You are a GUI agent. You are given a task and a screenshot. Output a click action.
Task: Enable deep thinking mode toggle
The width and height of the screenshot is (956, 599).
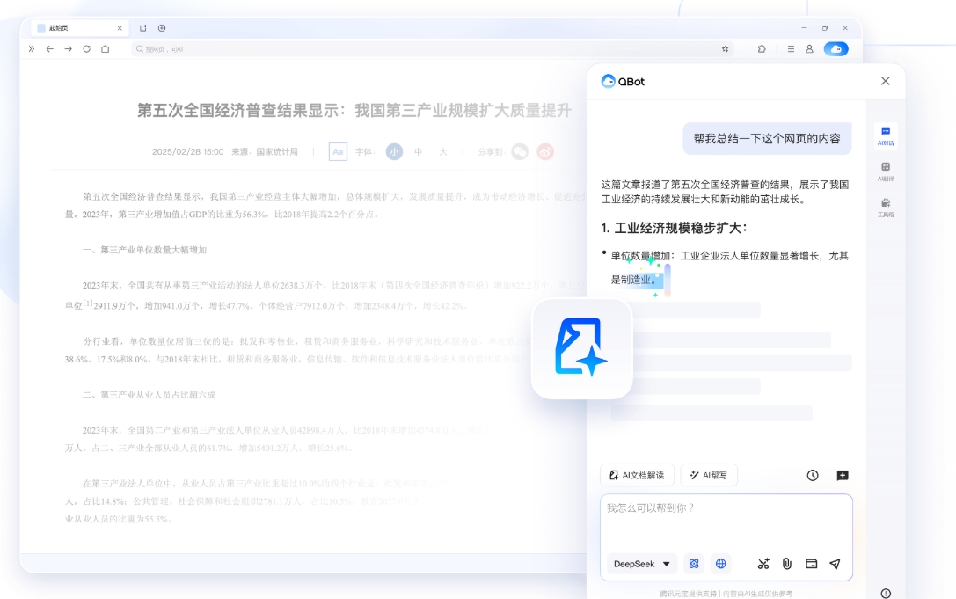695,564
